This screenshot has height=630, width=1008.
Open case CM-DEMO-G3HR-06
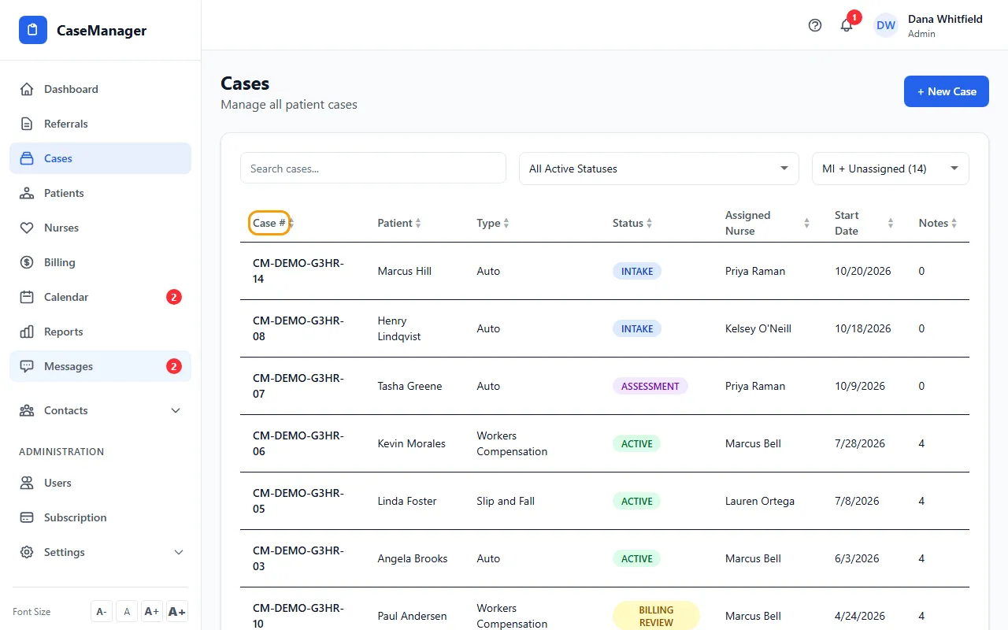click(298, 443)
